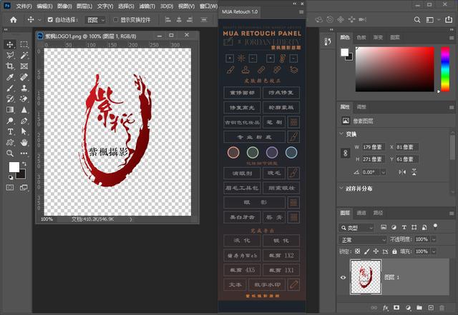The width and height of the screenshot is (458, 315).
Task: Toggle lock position icon
Action: pyautogui.click(x=376, y=251)
